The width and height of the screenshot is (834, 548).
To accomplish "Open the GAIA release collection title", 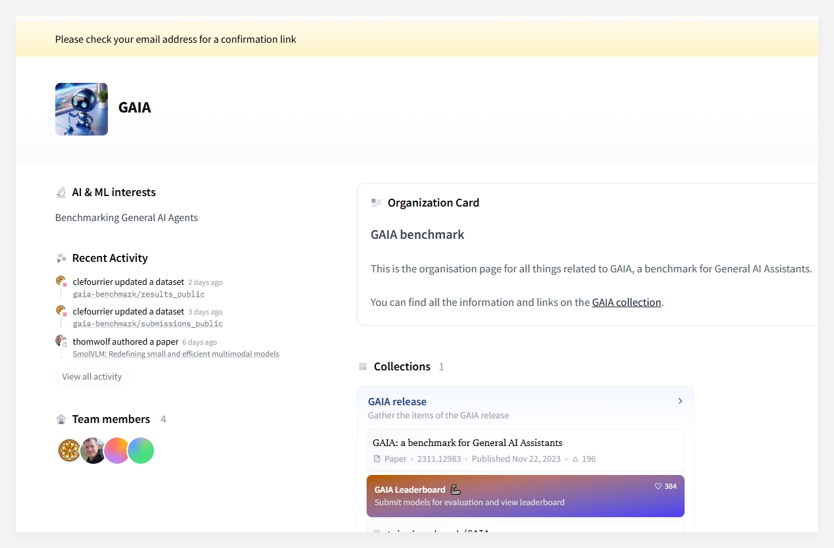I will (397, 402).
